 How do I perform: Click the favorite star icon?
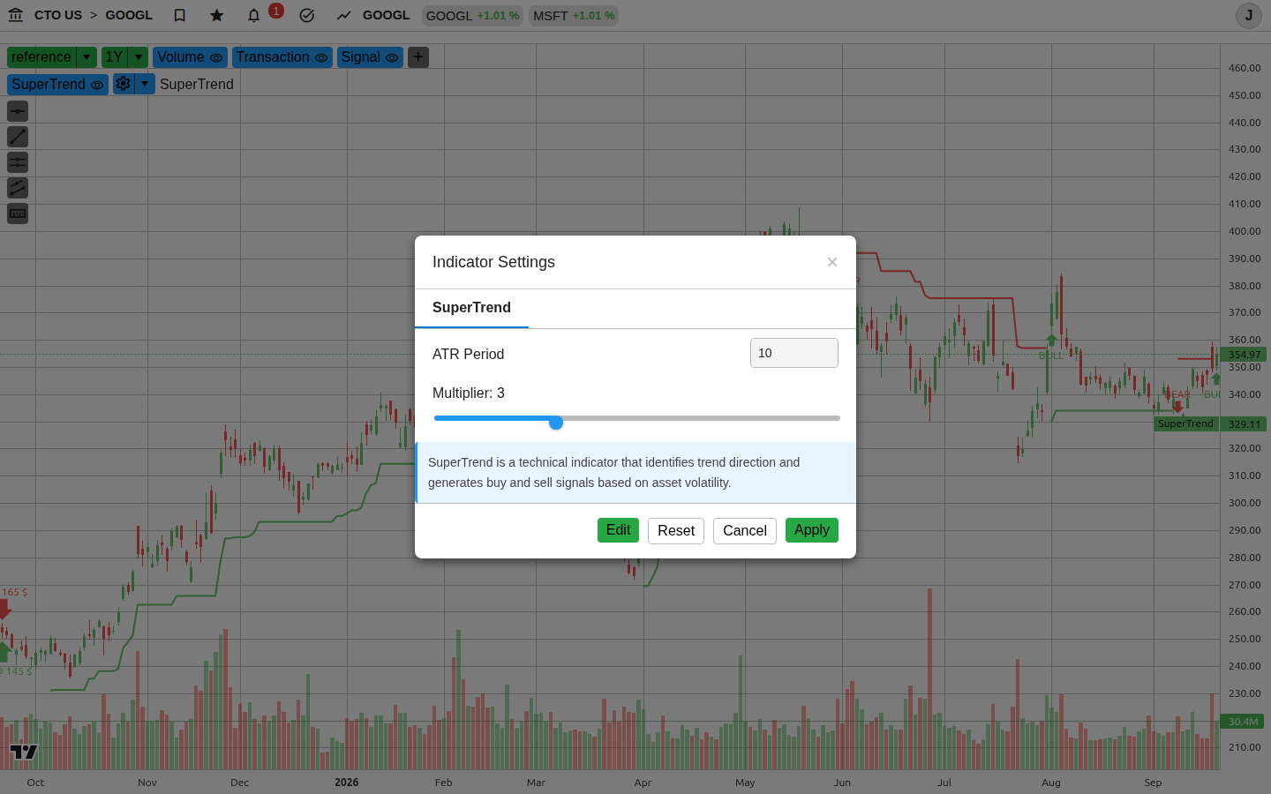(217, 15)
